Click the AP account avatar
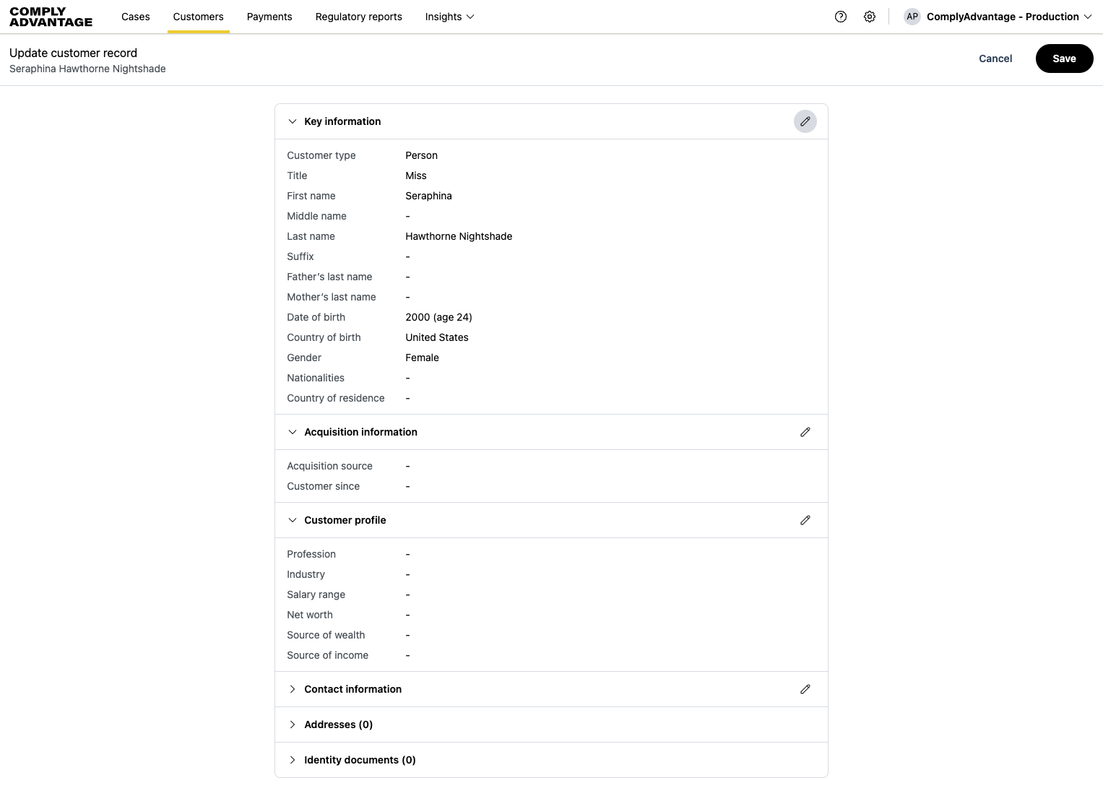Image resolution: width=1103 pixels, height=809 pixels. click(x=912, y=17)
